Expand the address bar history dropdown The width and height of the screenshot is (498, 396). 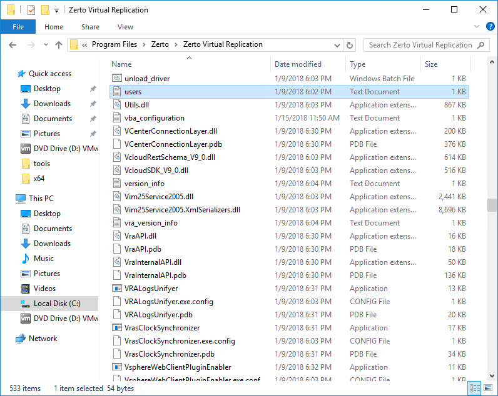pyautogui.click(x=337, y=46)
